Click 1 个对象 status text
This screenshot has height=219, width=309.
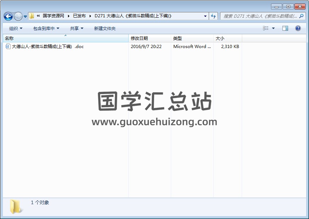pyautogui.click(x=40, y=202)
